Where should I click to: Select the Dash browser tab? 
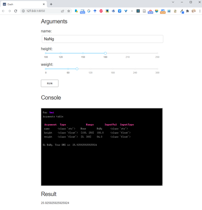coord(24,4)
